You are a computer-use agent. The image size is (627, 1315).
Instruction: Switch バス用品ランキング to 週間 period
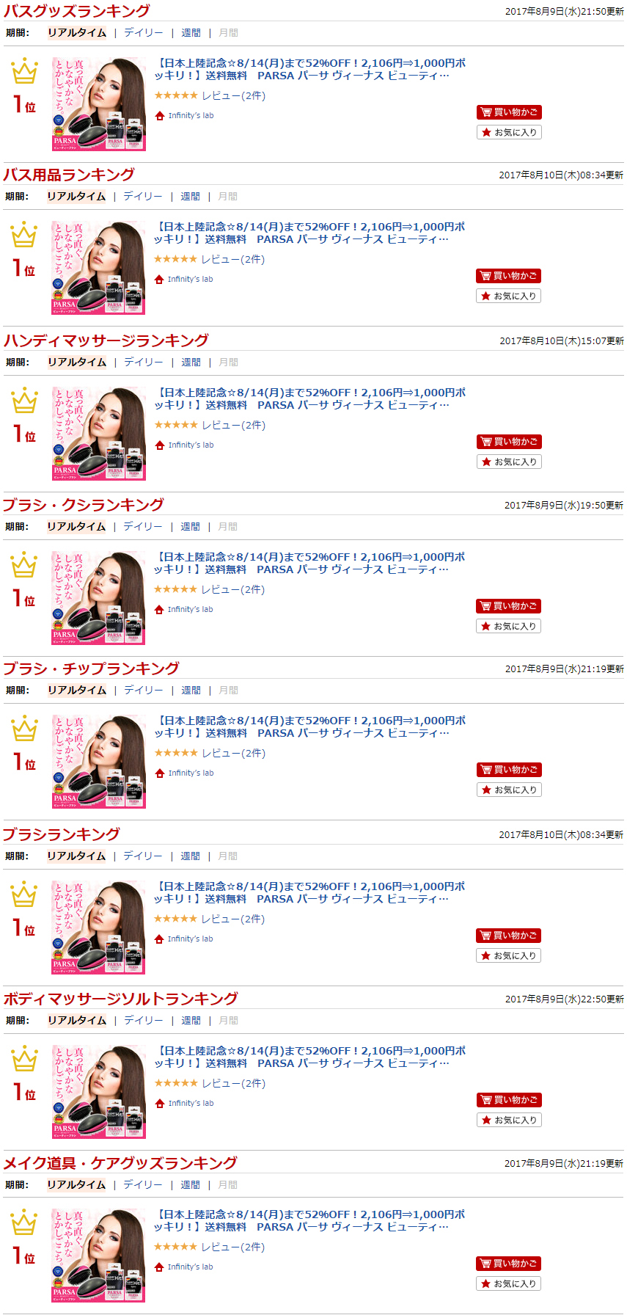pos(190,196)
